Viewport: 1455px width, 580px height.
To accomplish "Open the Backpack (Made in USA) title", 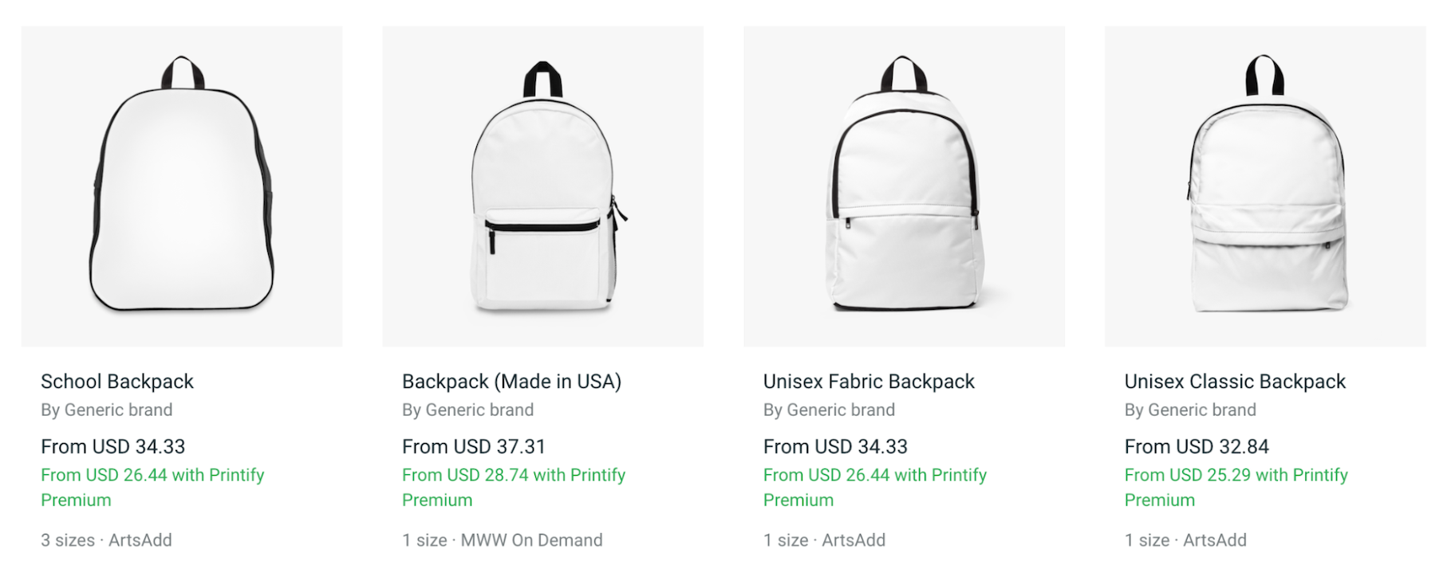I will tap(511, 382).
